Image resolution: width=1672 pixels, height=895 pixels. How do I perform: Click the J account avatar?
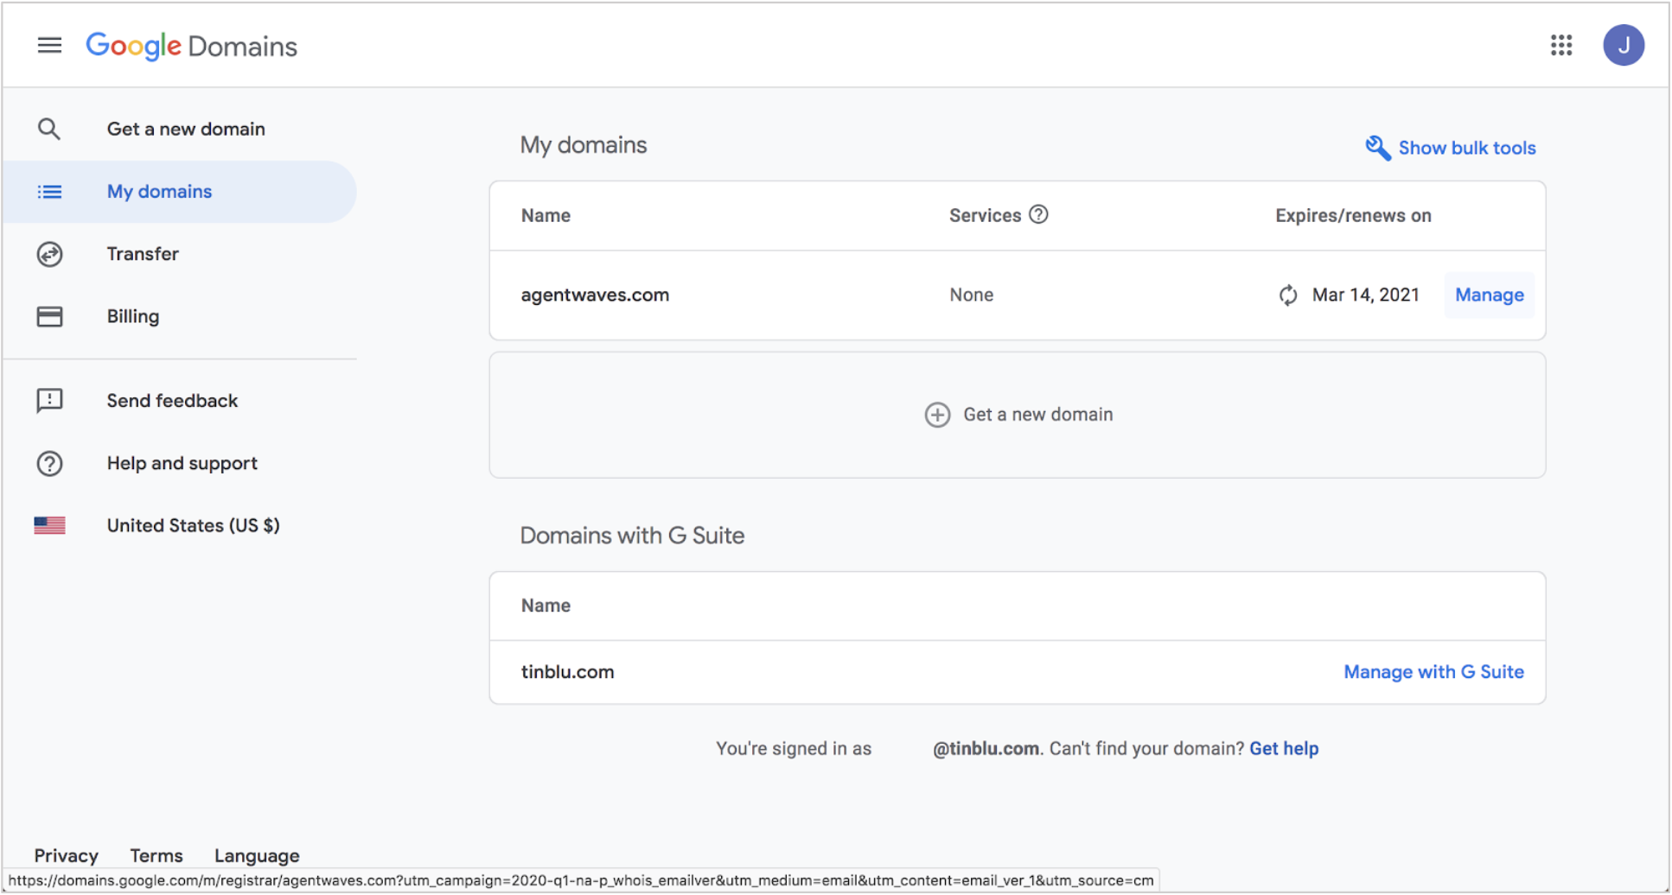coord(1624,45)
